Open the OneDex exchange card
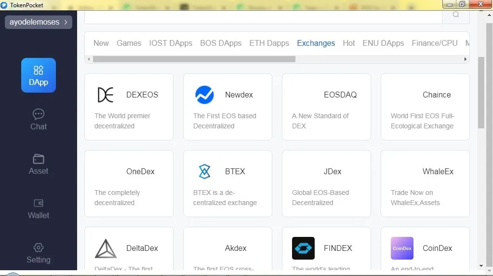The height and width of the screenshot is (276, 493). click(129, 184)
